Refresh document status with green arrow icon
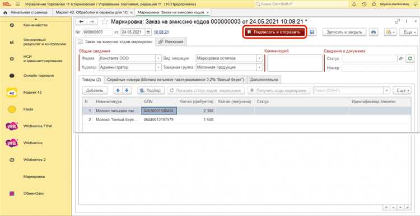The width and height of the screenshot is (420, 216). [410, 58]
